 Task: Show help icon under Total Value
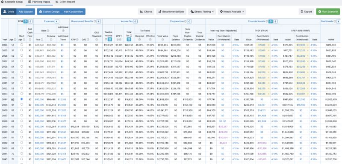162,40
